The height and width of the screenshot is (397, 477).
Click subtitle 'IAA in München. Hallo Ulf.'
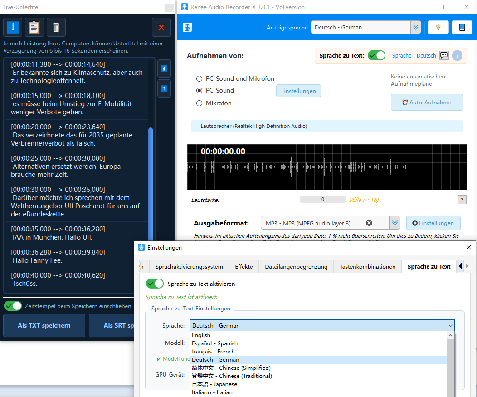(77, 233)
